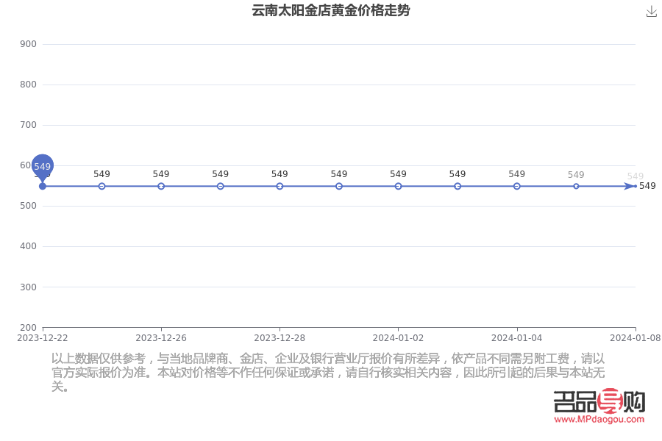Select the data point above 2023-12-26
Screen dimensions: 662x441
(x=161, y=186)
